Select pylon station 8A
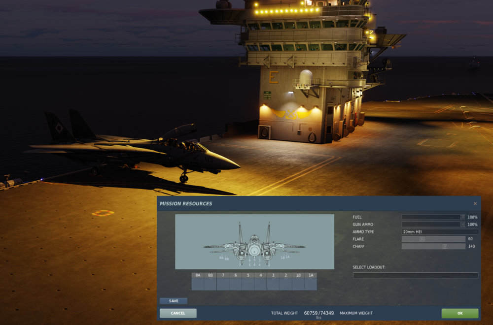Viewport: 493px width, 325px height. click(x=198, y=283)
